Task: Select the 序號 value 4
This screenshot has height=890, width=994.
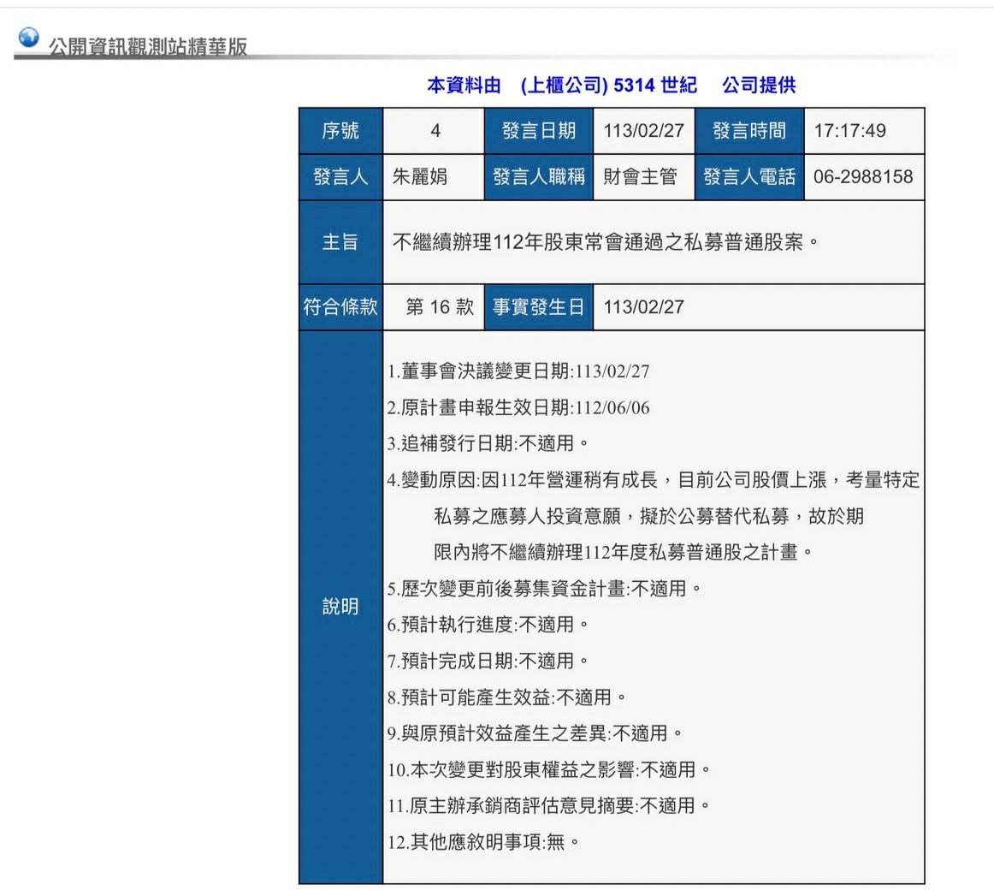Action: (435, 131)
